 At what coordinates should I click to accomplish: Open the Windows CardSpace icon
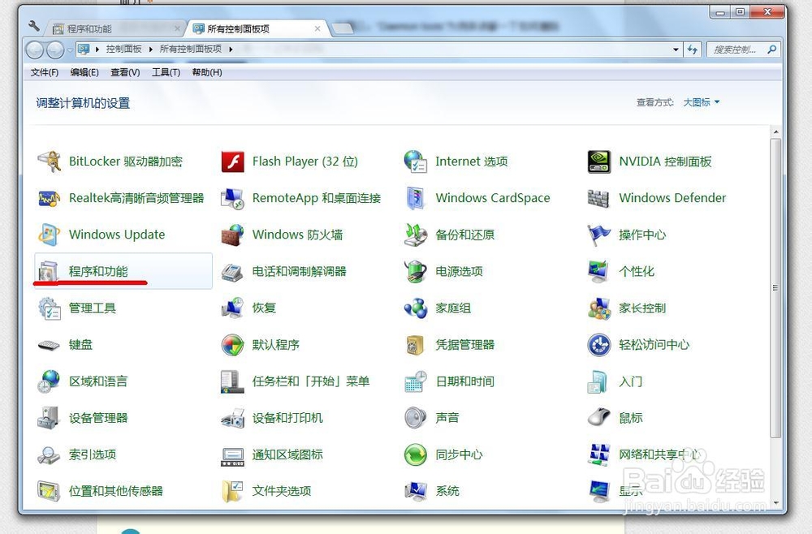pos(415,198)
